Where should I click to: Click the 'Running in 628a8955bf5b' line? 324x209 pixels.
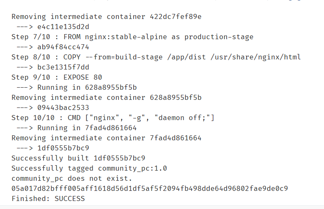click(x=87, y=87)
